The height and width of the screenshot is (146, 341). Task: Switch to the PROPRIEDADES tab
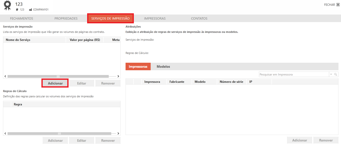click(66, 18)
